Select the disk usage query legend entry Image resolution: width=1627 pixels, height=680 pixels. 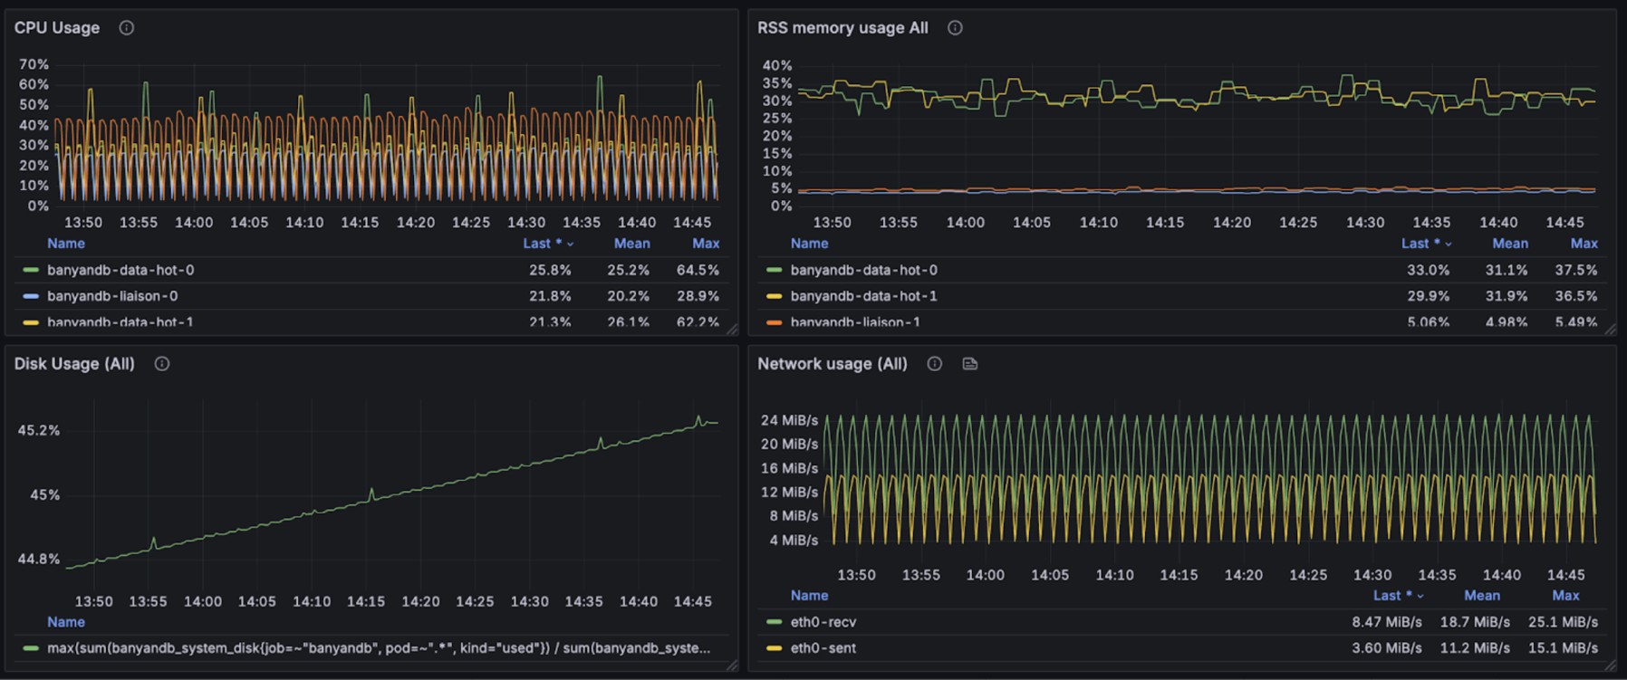coord(378,648)
